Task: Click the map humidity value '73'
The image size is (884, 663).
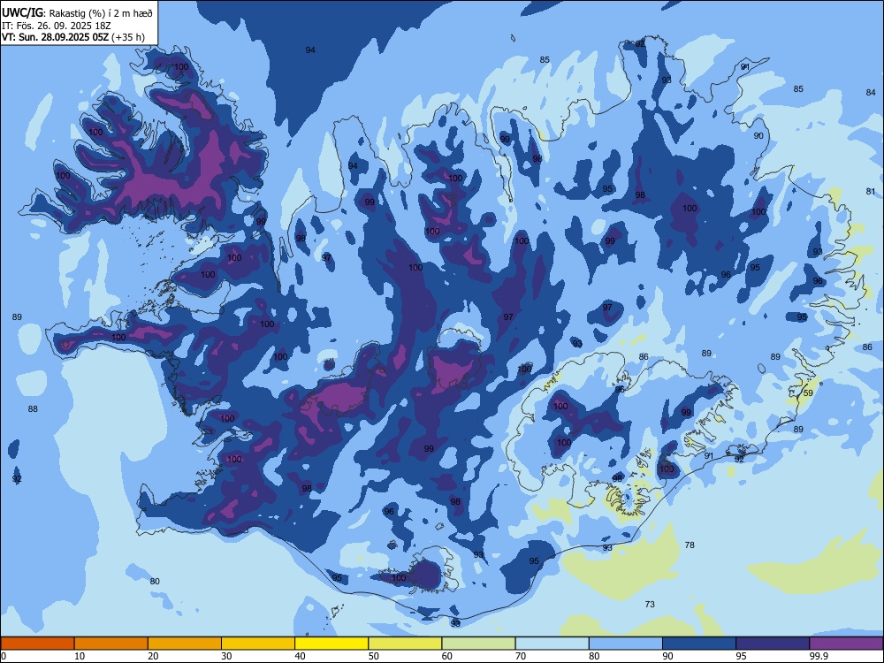Action: point(650,604)
